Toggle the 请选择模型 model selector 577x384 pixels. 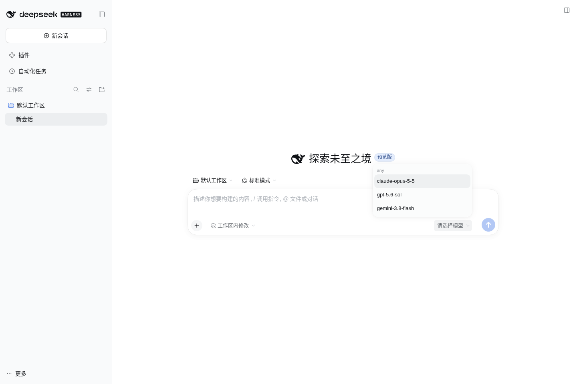pos(453,226)
